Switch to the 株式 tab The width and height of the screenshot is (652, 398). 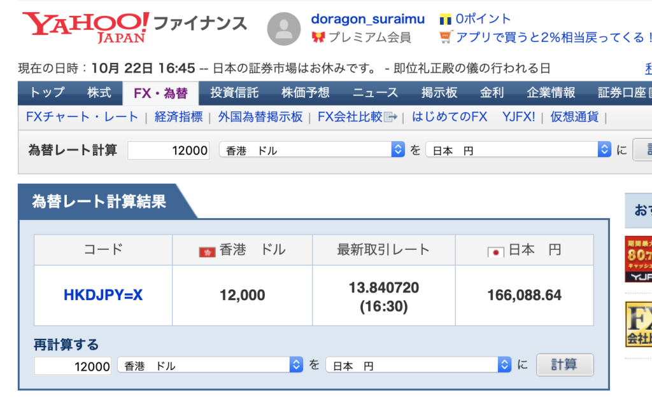coord(99,93)
